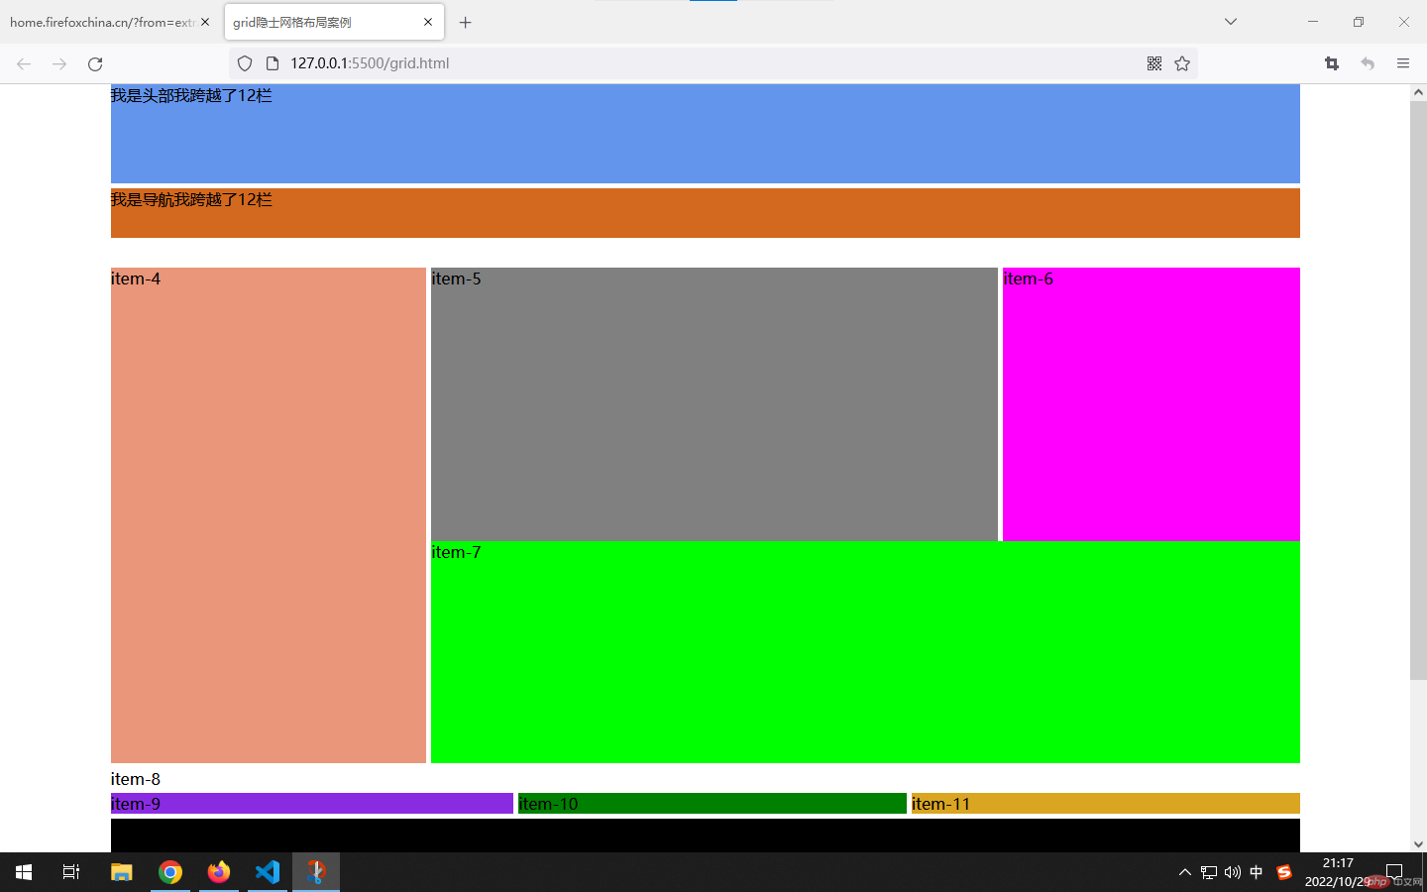
Task: Launch Google Chrome from the taskbar
Action: point(170,872)
